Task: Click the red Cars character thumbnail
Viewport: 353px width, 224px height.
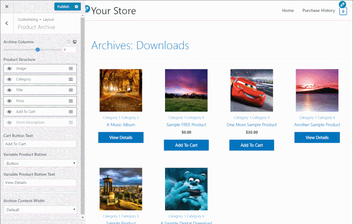Action: [252, 90]
